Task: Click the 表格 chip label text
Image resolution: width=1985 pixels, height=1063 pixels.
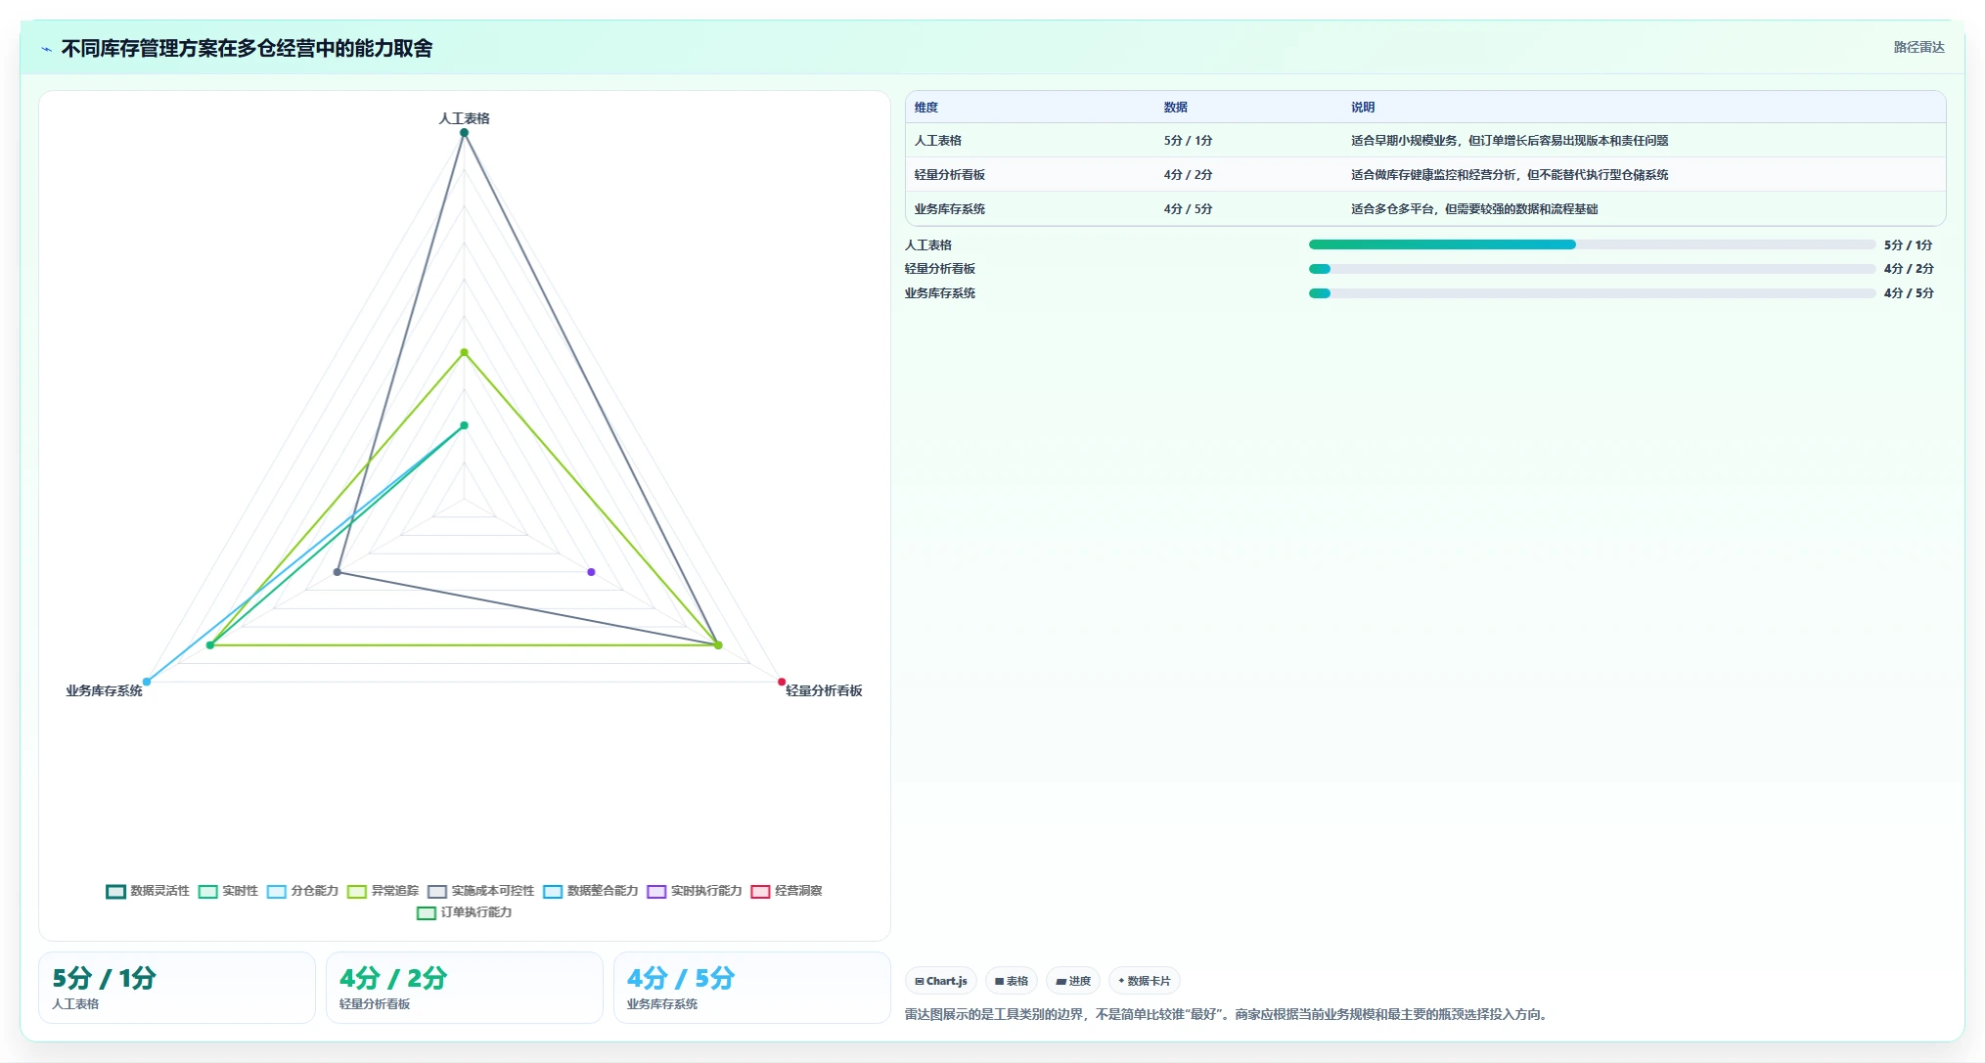Action: click(x=1017, y=981)
